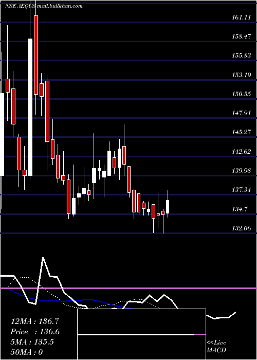Viewport: 257px width, 360px height.
Task: Click the 134.7 price axis label
Action: [x=240, y=209]
